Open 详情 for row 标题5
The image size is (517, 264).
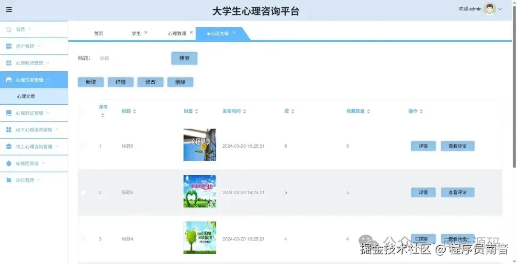pyautogui.click(x=423, y=192)
